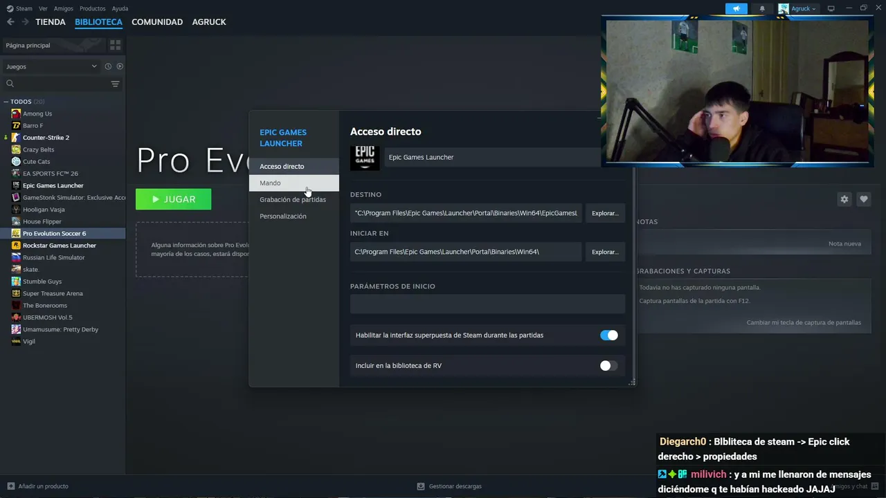
Task: Open the collections grid view icon
Action: pyautogui.click(x=115, y=45)
